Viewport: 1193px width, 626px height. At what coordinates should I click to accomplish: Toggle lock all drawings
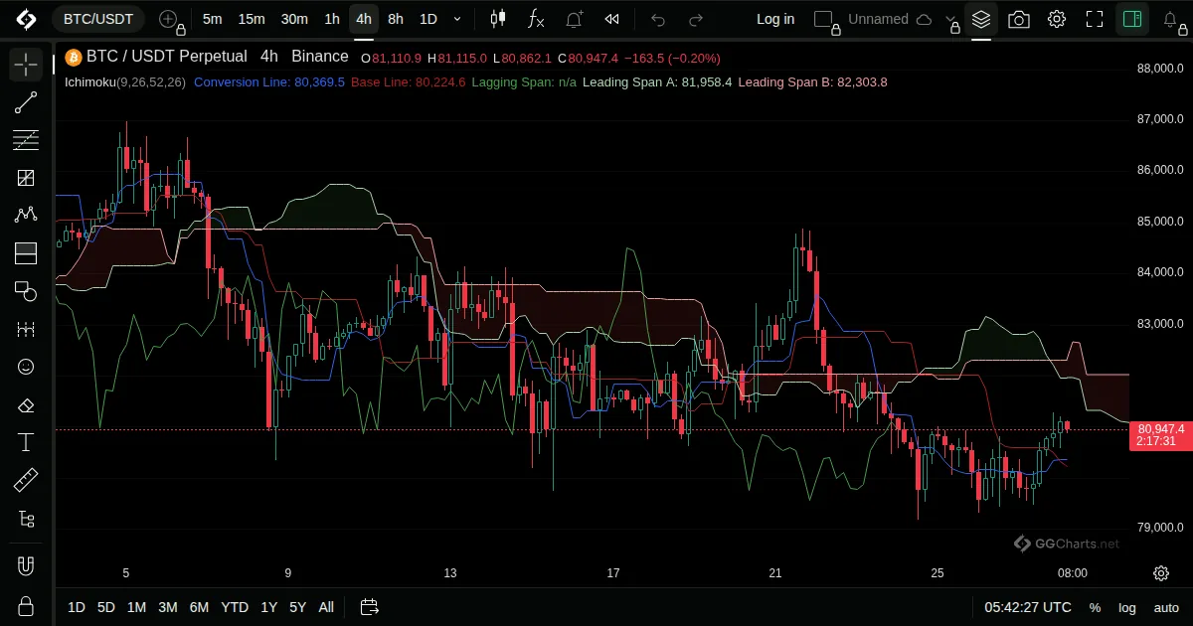26,606
